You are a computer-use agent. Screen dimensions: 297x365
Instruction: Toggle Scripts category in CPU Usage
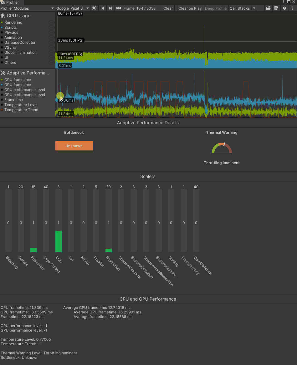pos(10,28)
